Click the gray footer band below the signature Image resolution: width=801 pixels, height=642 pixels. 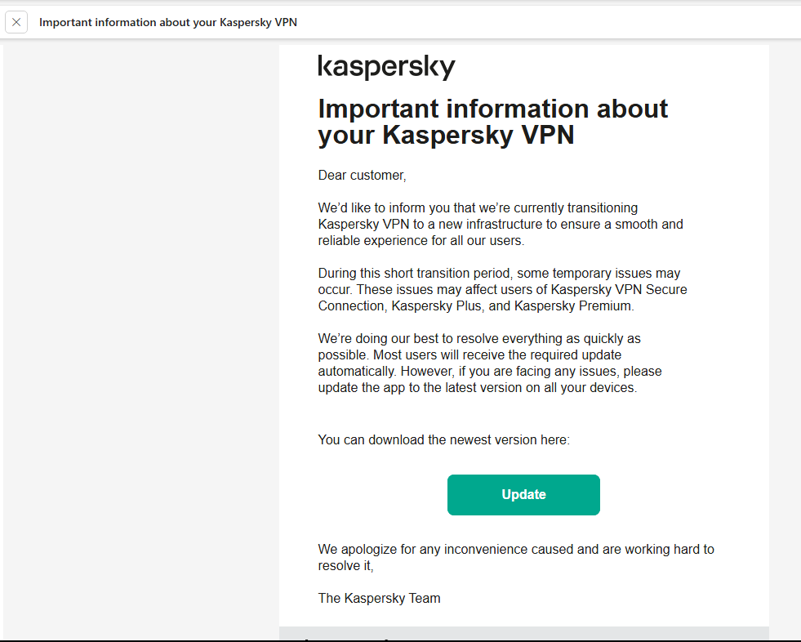pos(523,633)
